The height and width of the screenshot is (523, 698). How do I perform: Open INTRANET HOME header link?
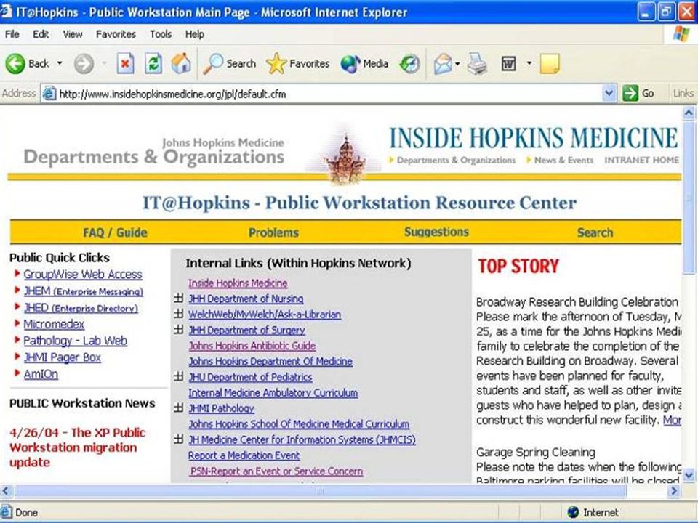pyautogui.click(x=641, y=160)
